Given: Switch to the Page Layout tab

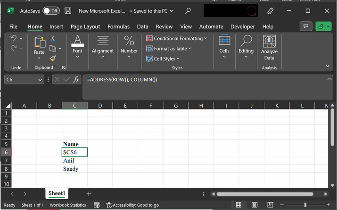Looking at the screenshot, I should pos(85,27).
